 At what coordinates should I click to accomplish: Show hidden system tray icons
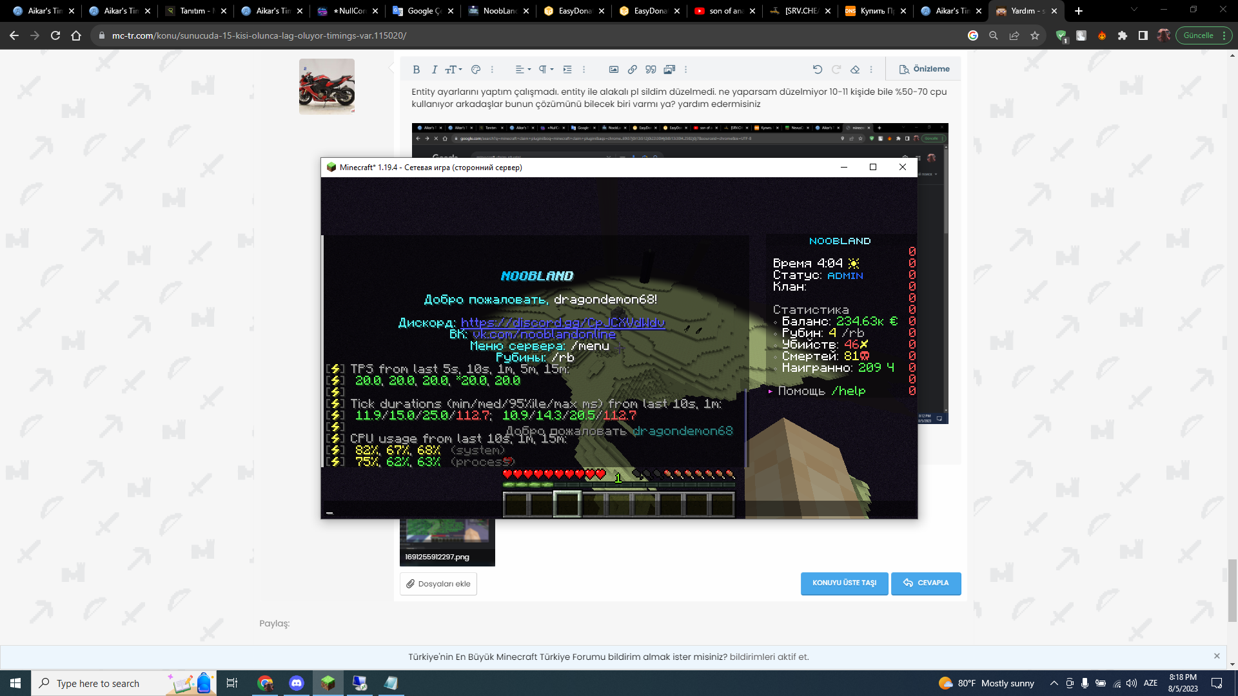point(1054,683)
